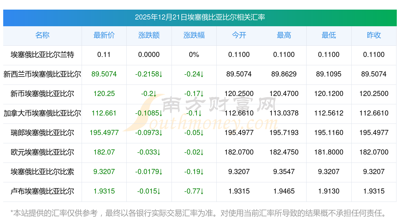The image size is (400, 223).
Task: Click high value 113.0378
Action: coord(284,113)
